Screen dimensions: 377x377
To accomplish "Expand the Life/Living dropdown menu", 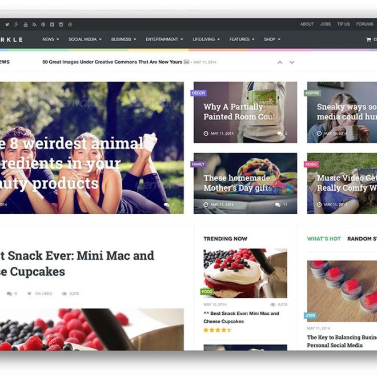I will 206,39.
